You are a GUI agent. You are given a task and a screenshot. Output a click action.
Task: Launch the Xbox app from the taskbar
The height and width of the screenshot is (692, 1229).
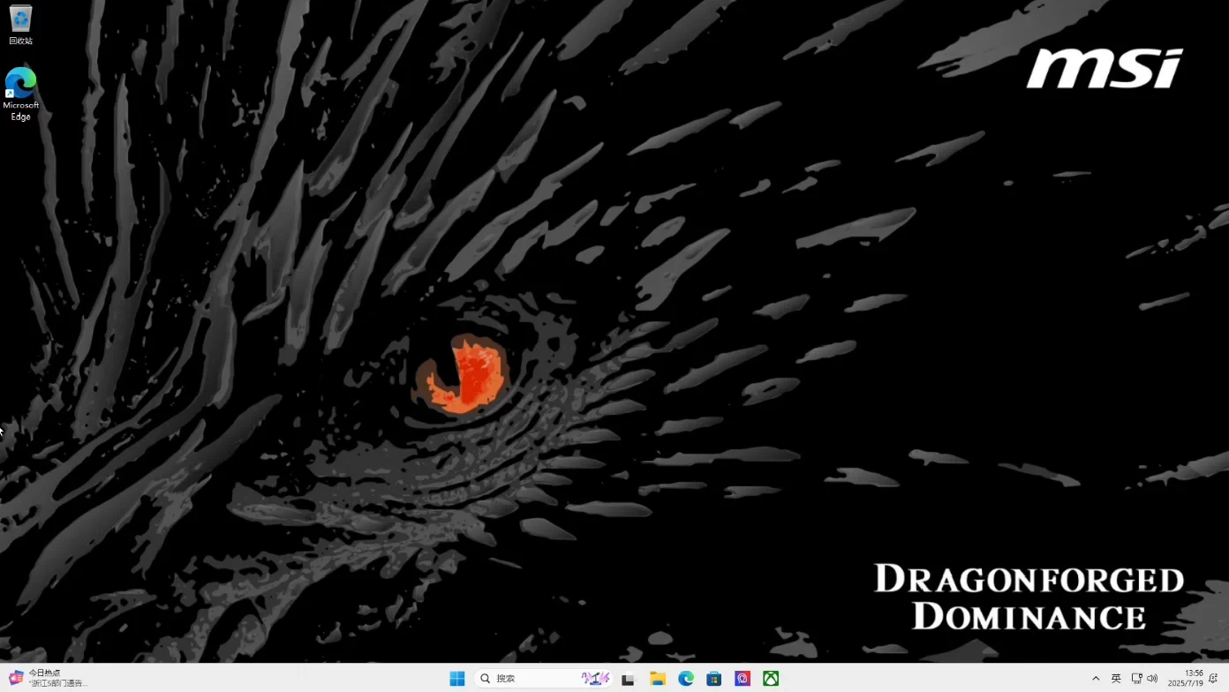pyautogui.click(x=771, y=679)
